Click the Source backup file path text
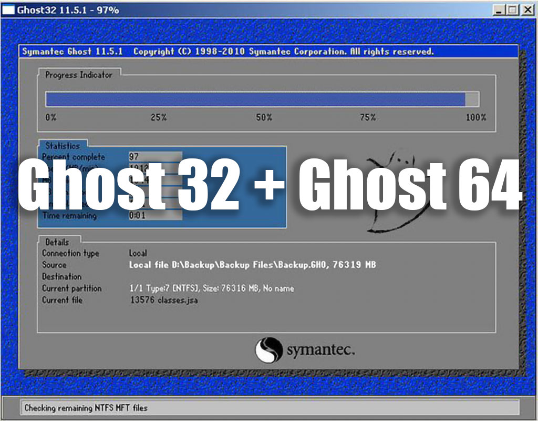538x421 pixels. tap(252, 265)
